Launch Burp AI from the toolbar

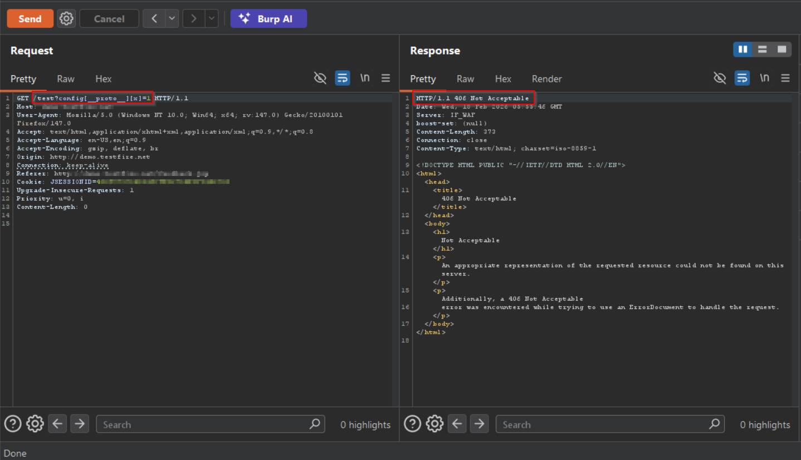[268, 18]
